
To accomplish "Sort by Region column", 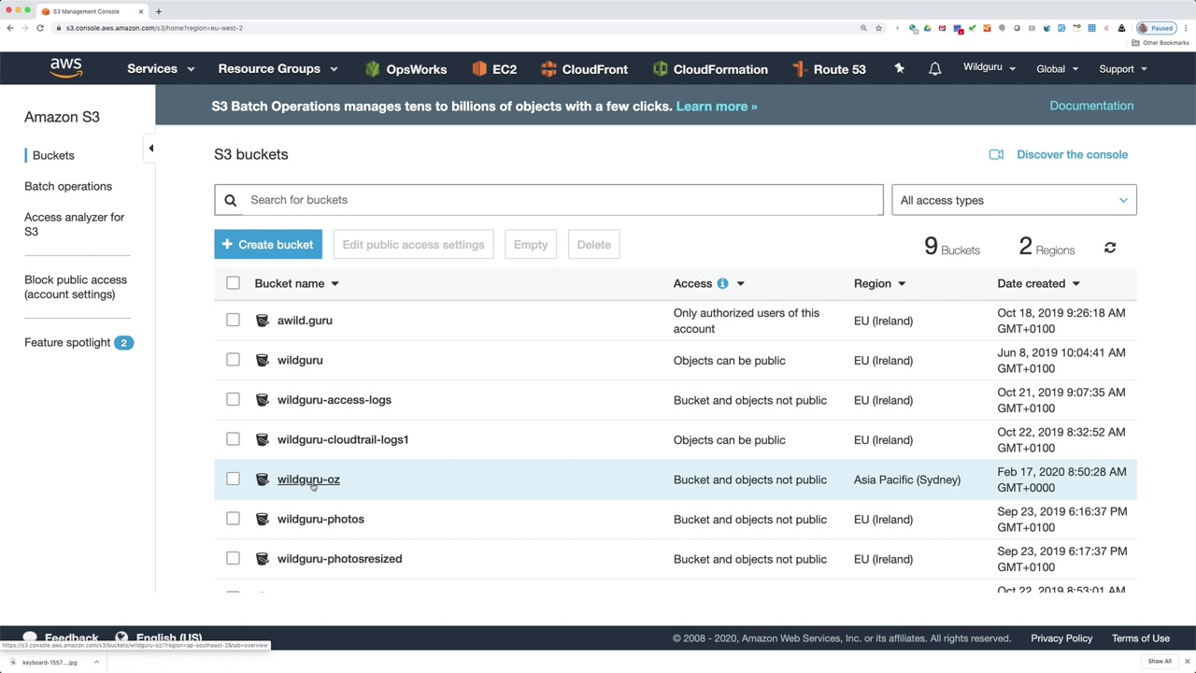I will 879,283.
